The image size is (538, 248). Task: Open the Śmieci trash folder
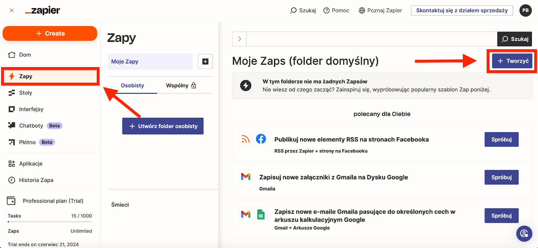point(120,205)
